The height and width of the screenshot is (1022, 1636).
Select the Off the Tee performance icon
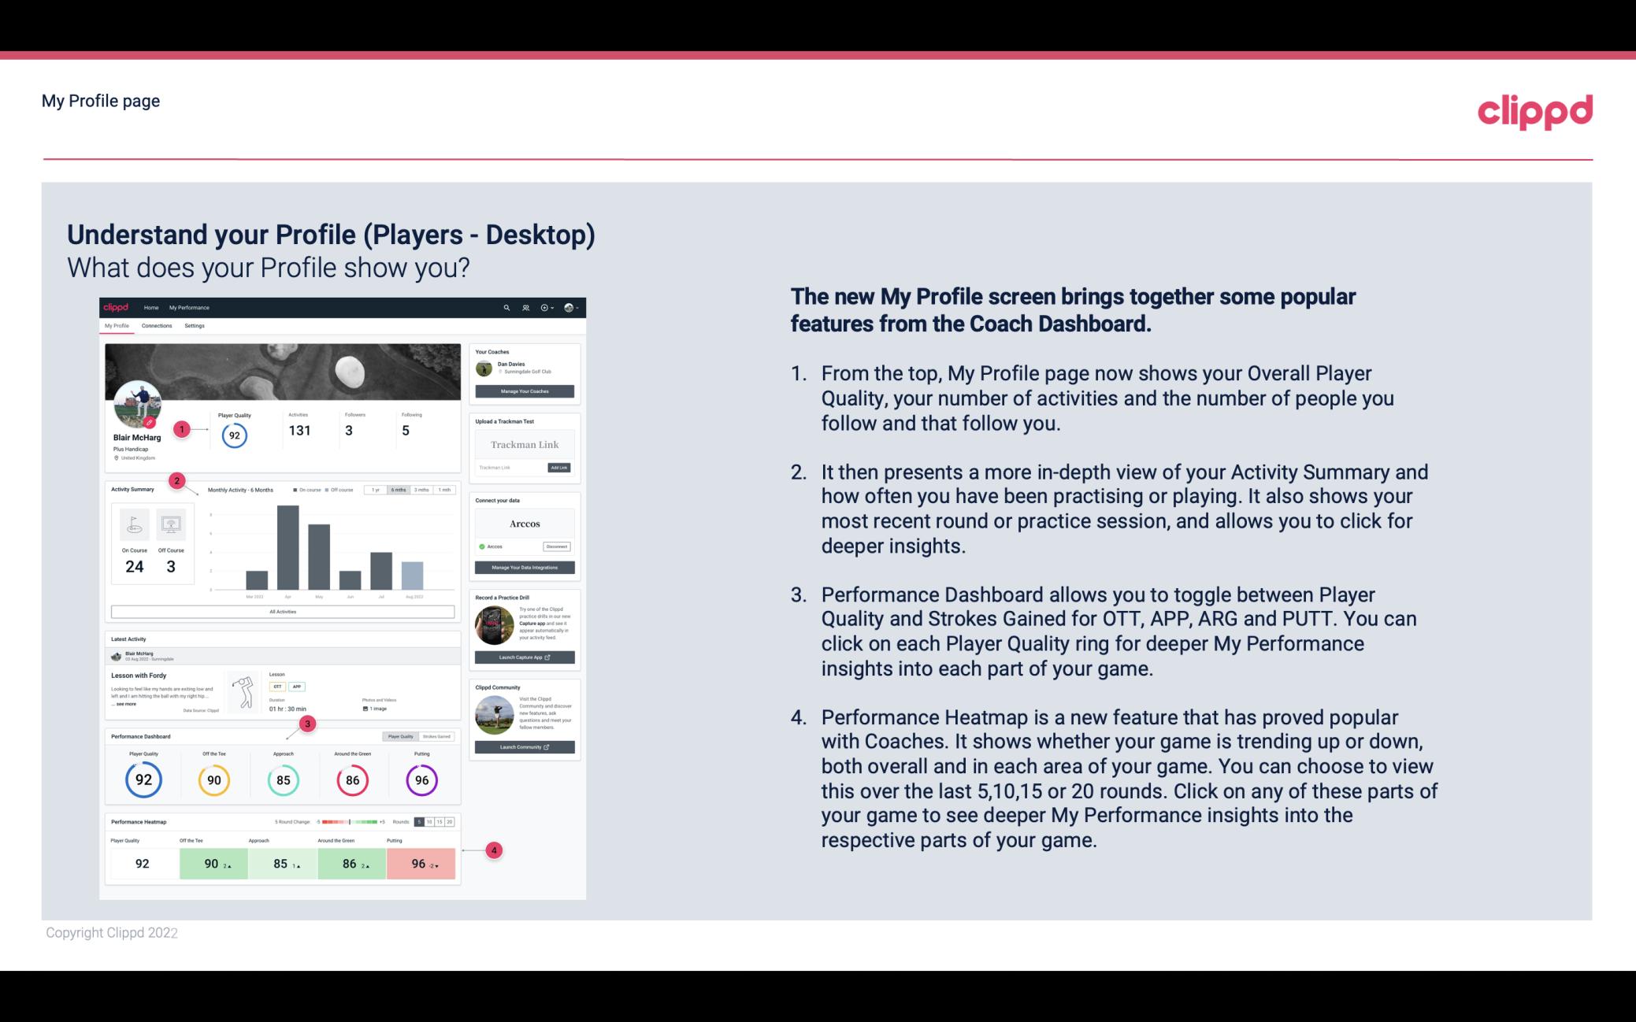point(213,778)
